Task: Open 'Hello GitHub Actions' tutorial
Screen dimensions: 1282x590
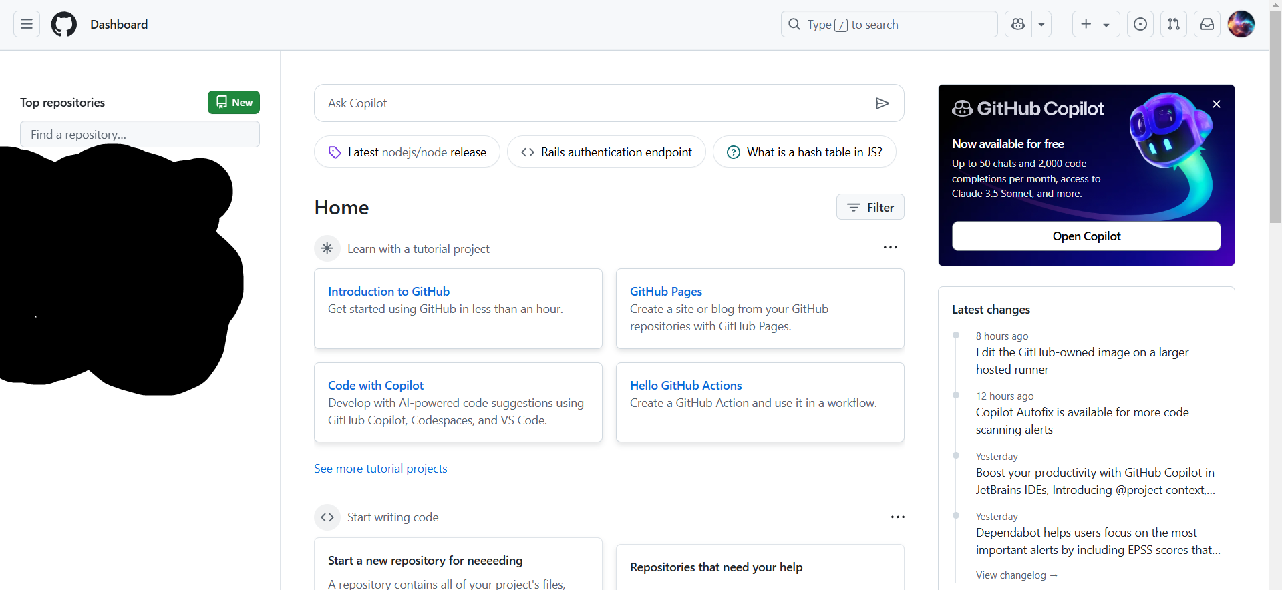Action: [x=686, y=385]
